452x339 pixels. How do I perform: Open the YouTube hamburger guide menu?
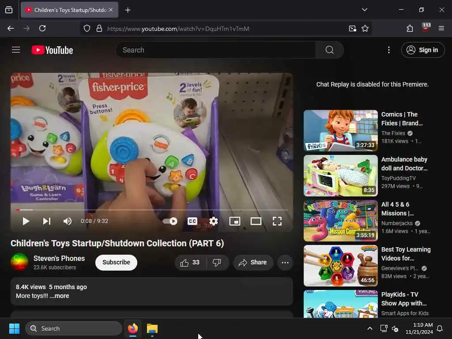[16, 50]
